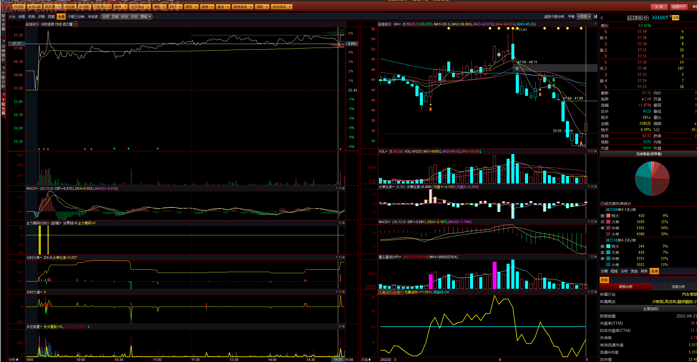Switch to the 分笔 tab

click(604, 271)
